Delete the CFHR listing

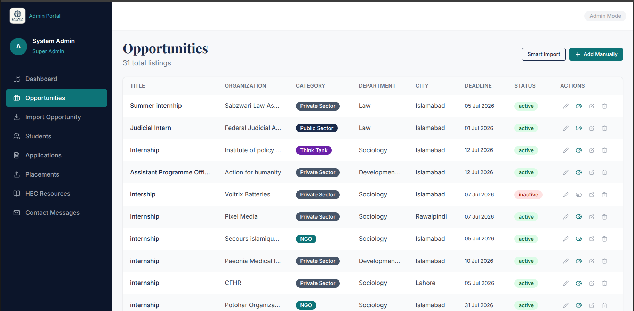click(604, 283)
